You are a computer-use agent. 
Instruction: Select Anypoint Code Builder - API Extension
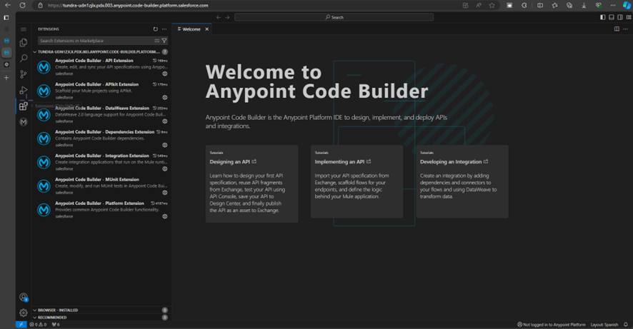[100, 67]
